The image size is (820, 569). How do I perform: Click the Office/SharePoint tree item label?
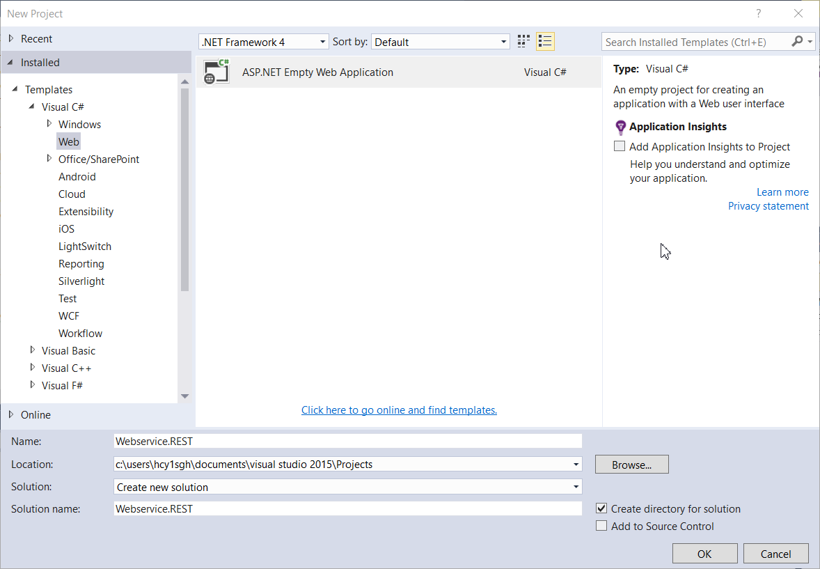(99, 159)
